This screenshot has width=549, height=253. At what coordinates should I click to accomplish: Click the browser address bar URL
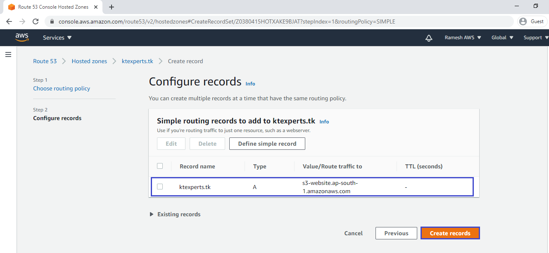point(227,21)
